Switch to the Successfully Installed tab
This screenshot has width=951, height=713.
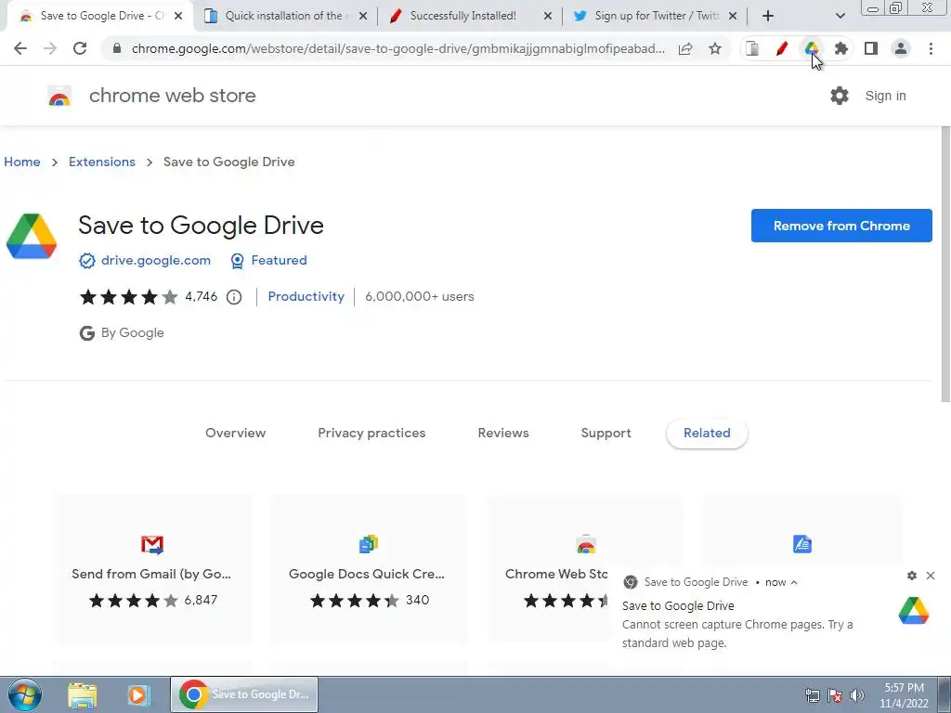pyautogui.click(x=464, y=16)
